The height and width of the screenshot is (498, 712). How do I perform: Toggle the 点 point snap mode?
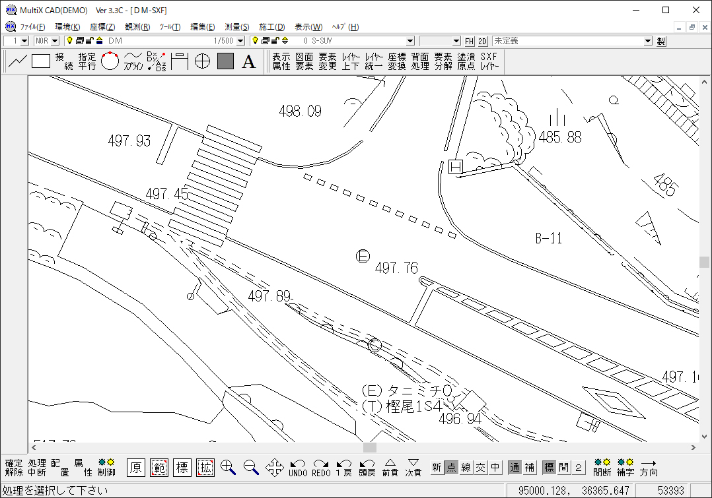(451, 468)
